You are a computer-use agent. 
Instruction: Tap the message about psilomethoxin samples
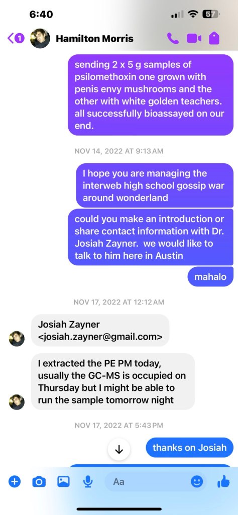[x=151, y=95]
